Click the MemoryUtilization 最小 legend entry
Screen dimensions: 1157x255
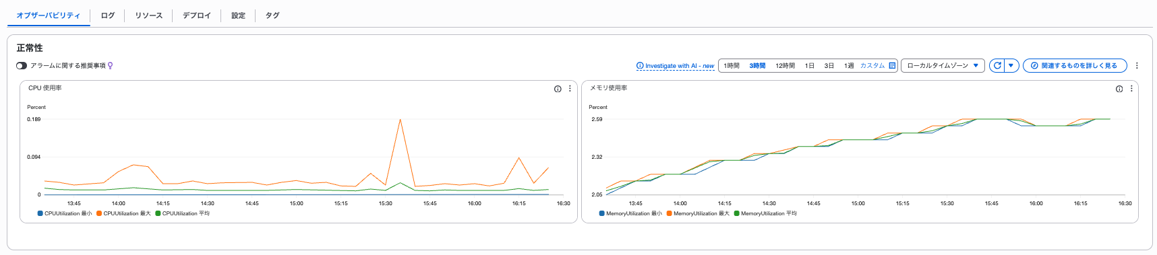(630, 213)
